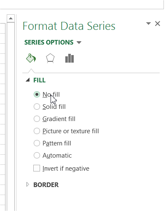Open the Series Options bar chart tab
Screen dimensions: 166x211
click(x=70, y=58)
